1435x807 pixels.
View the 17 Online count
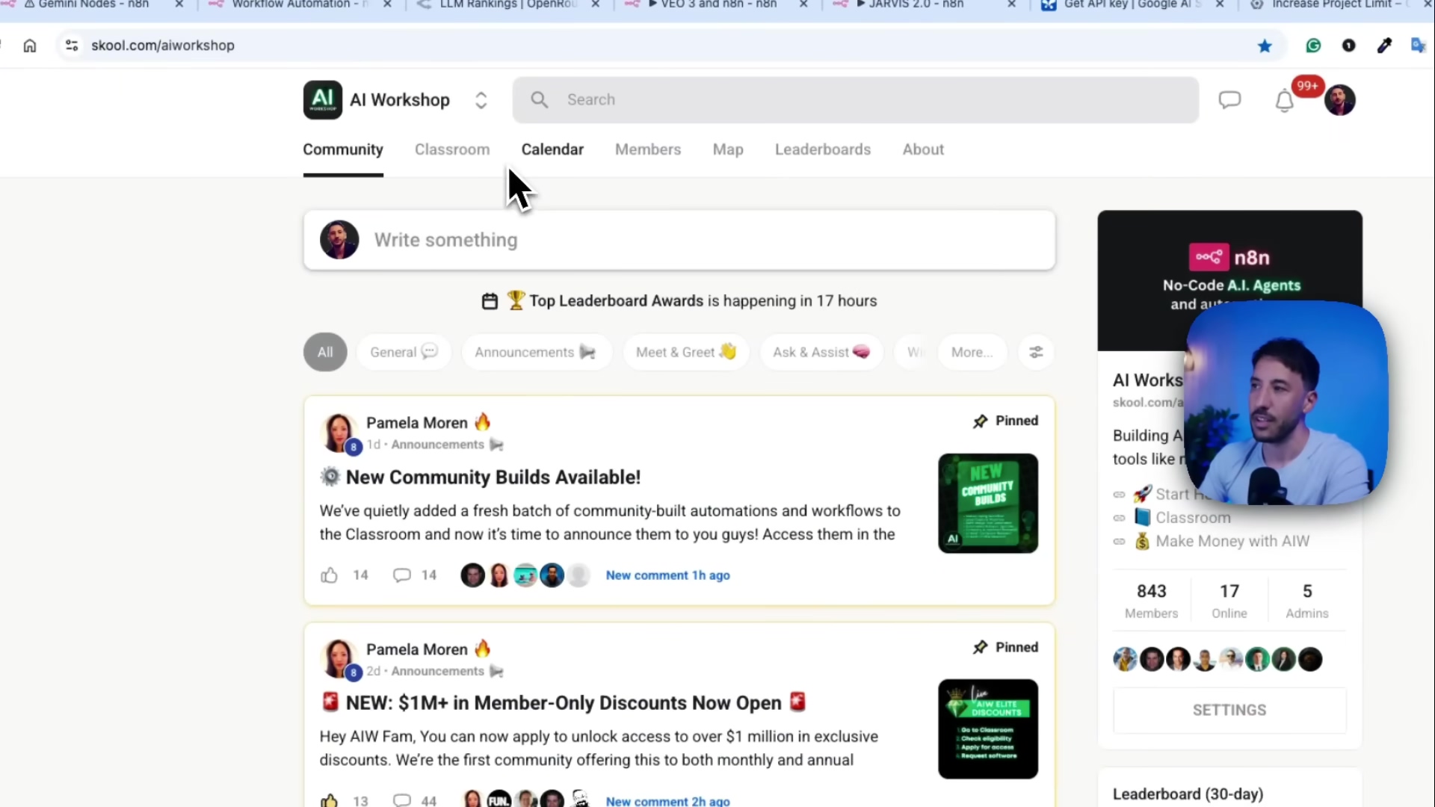(x=1229, y=601)
